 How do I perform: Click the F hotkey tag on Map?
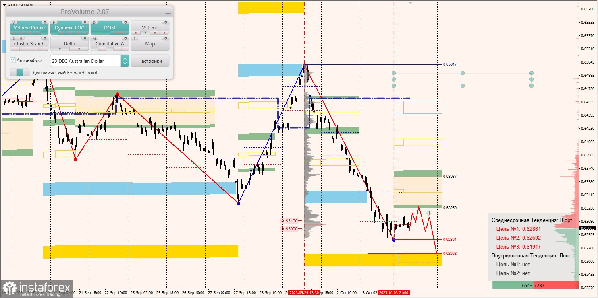135,39
